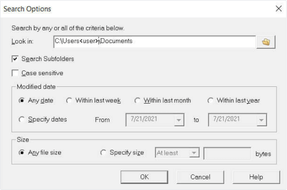Screen dimensions: 287x190
Task: Enable the Case sensitive checkbox
Action: click(15, 73)
